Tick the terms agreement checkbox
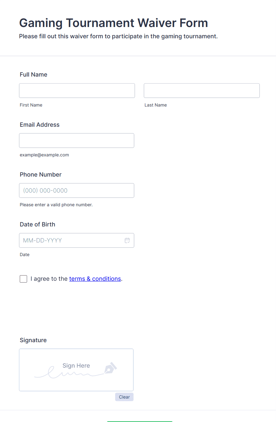This screenshot has height=422, width=276. coord(23,279)
